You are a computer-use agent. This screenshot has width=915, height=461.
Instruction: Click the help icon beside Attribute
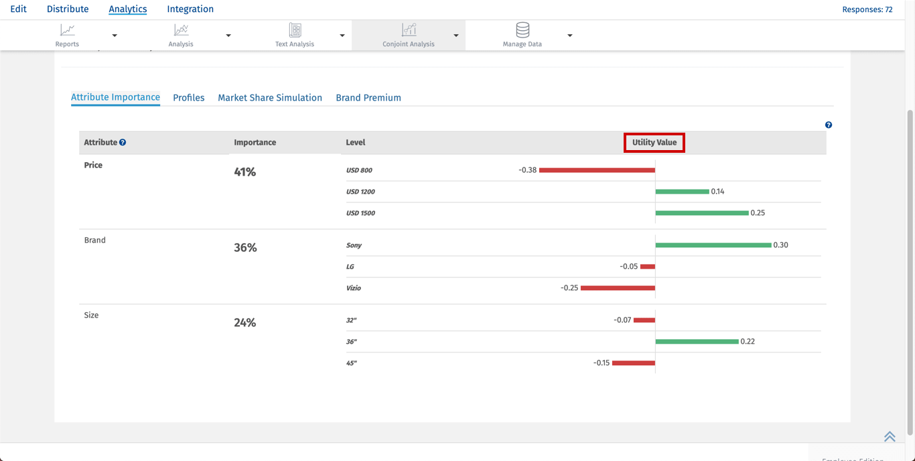(x=123, y=143)
